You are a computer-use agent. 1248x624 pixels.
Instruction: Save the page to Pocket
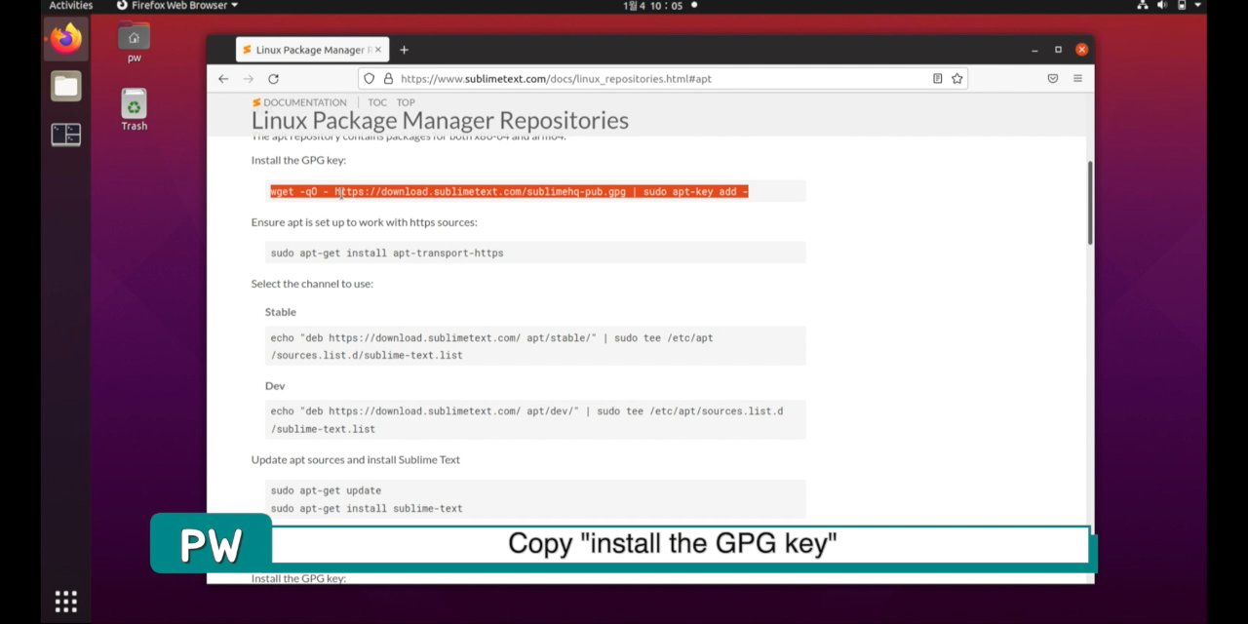click(x=1053, y=79)
